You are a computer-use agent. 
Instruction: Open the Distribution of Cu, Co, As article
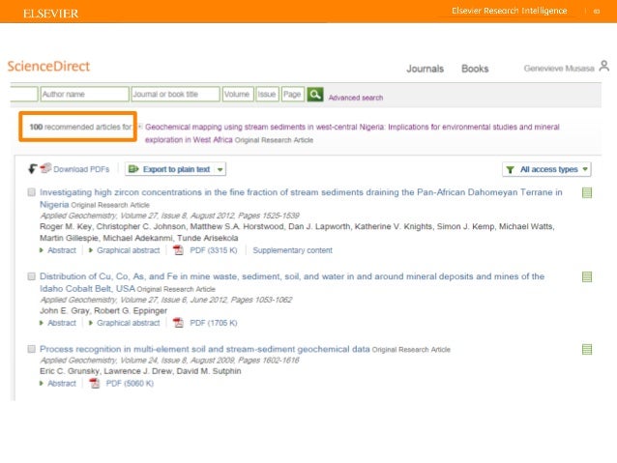[292, 282]
